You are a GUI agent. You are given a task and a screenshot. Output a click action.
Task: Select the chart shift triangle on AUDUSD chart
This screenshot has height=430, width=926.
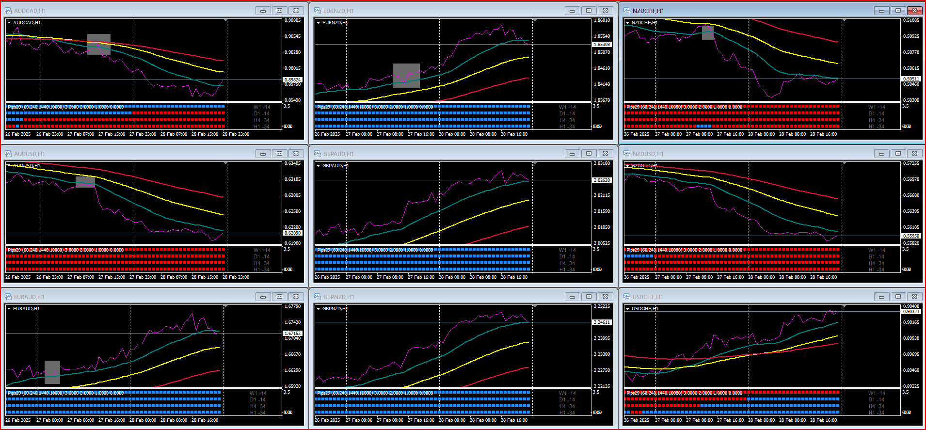click(226, 163)
